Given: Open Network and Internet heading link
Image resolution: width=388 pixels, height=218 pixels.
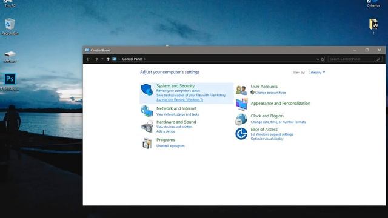Looking at the screenshot, I should (x=176, y=108).
